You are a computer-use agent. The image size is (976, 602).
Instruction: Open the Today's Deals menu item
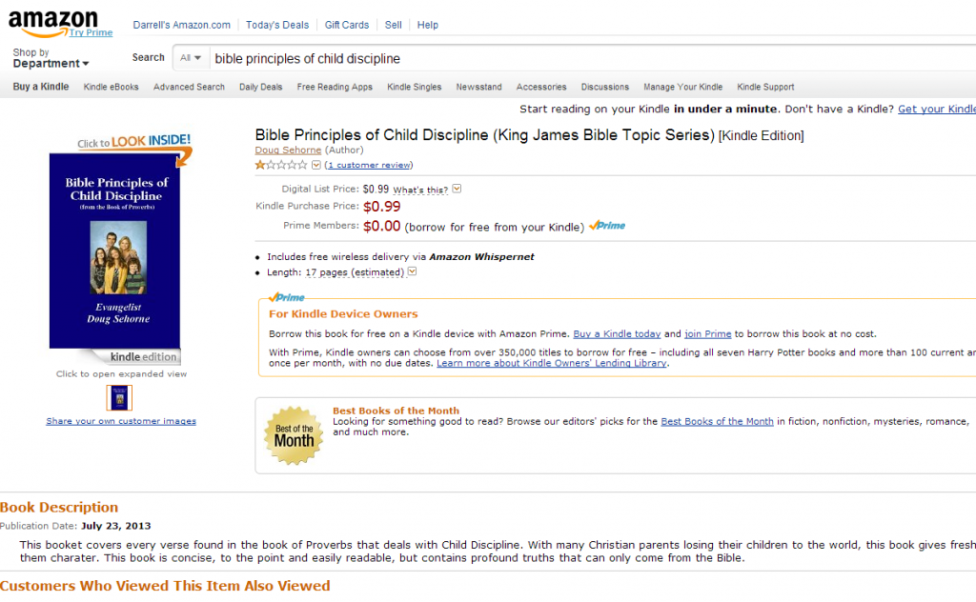tap(277, 25)
